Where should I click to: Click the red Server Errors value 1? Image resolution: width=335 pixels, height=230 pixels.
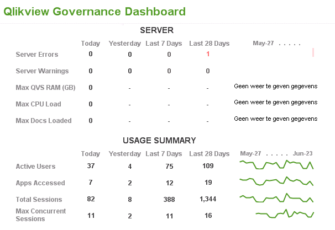(208, 54)
